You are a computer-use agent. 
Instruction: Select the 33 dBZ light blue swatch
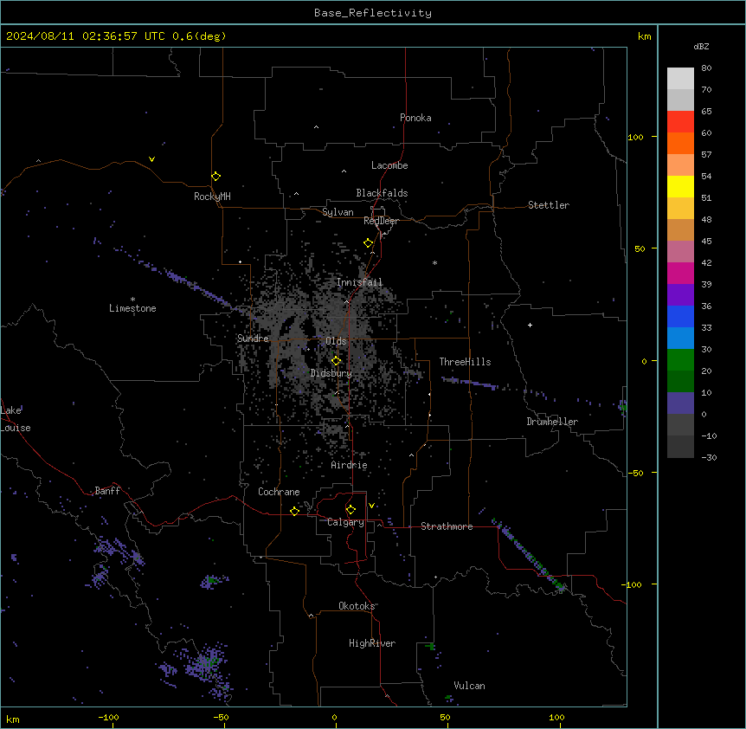click(680, 339)
